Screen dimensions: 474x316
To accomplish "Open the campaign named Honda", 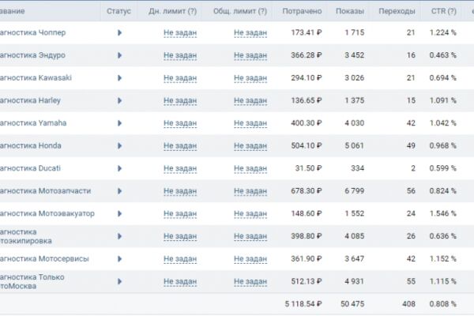I will point(31,145).
